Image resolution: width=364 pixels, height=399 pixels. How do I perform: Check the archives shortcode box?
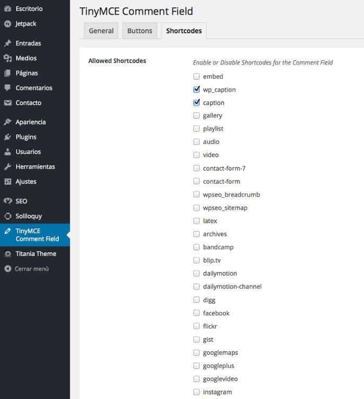(x=197, y=234)
